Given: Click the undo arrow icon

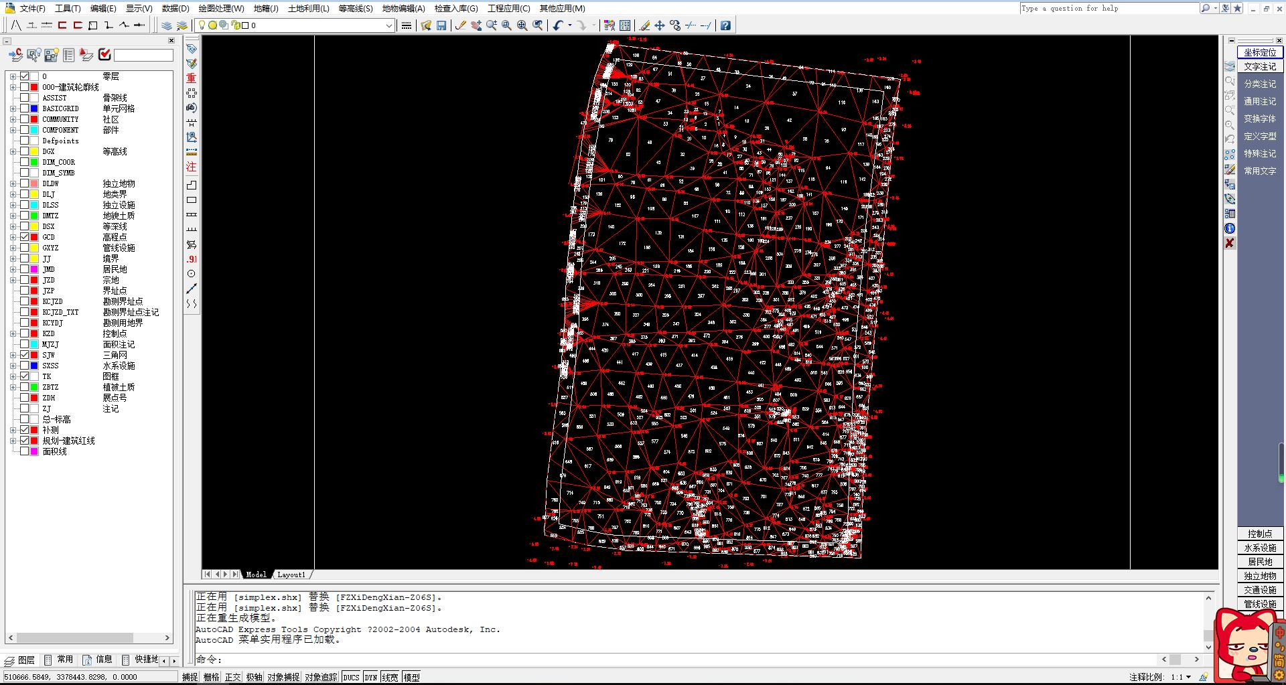Looking at the screenshot, I should click(x=558, y=25).
